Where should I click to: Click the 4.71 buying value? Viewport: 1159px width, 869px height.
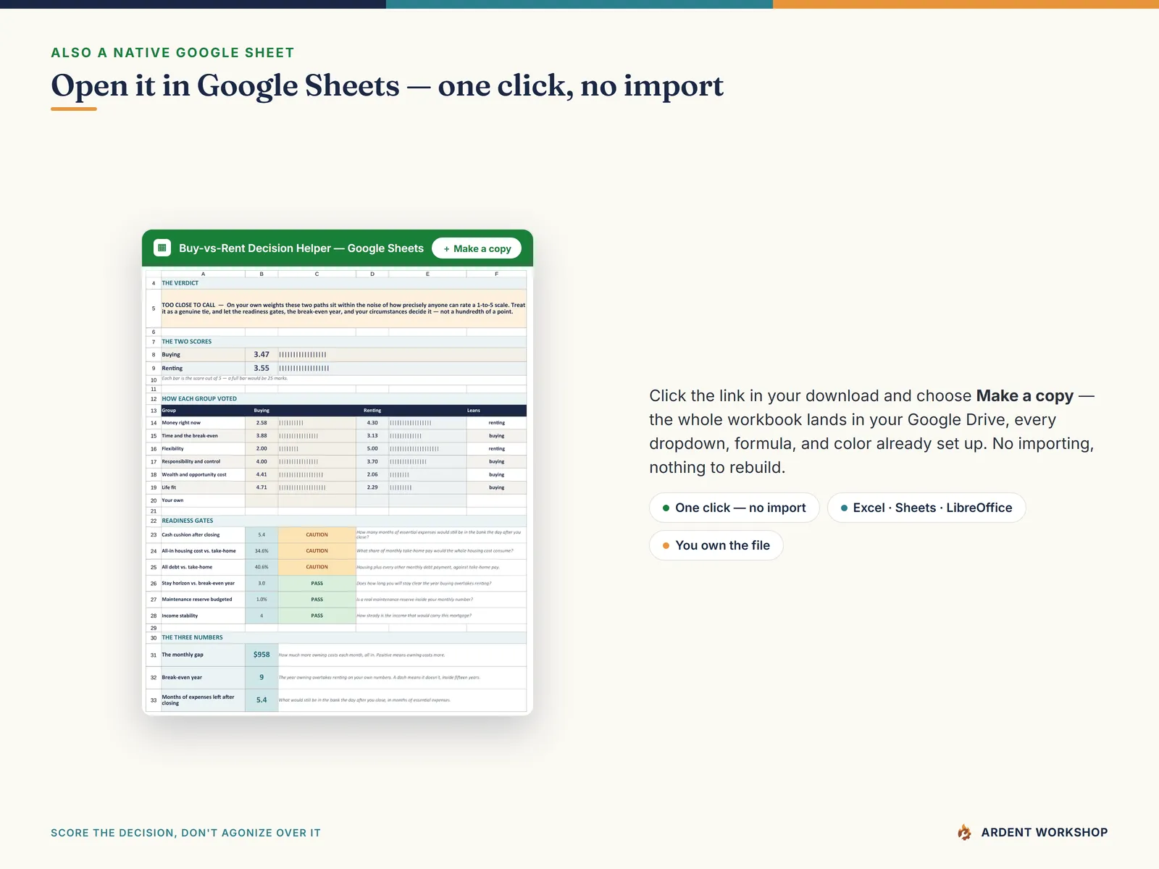coord(261,488)
